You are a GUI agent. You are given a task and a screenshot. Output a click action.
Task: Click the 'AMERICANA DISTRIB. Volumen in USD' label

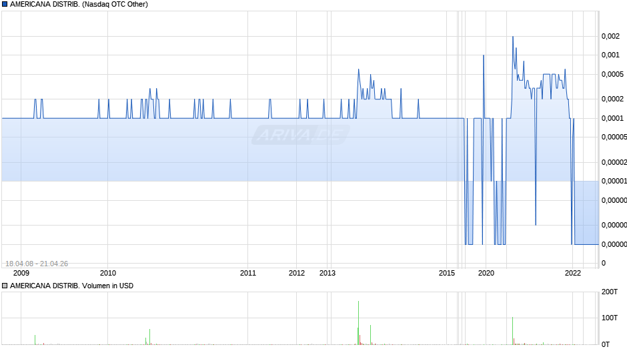tap(71, 286)
